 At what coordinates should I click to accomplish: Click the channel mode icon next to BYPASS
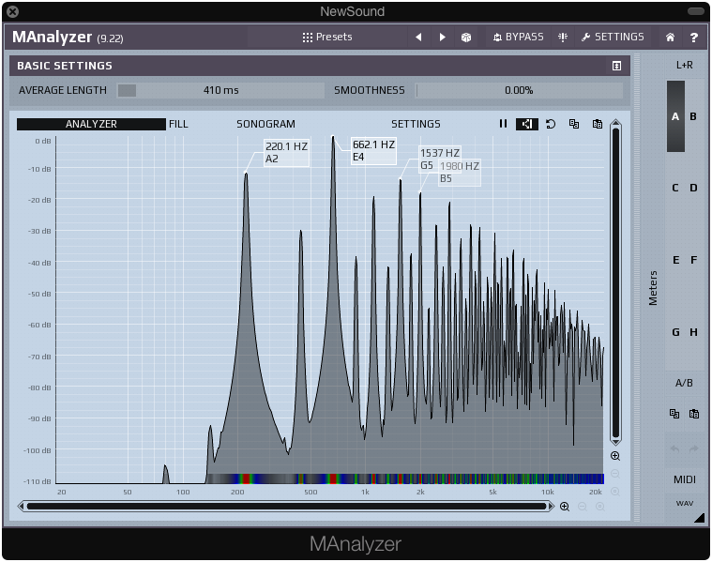pos(563,38)
